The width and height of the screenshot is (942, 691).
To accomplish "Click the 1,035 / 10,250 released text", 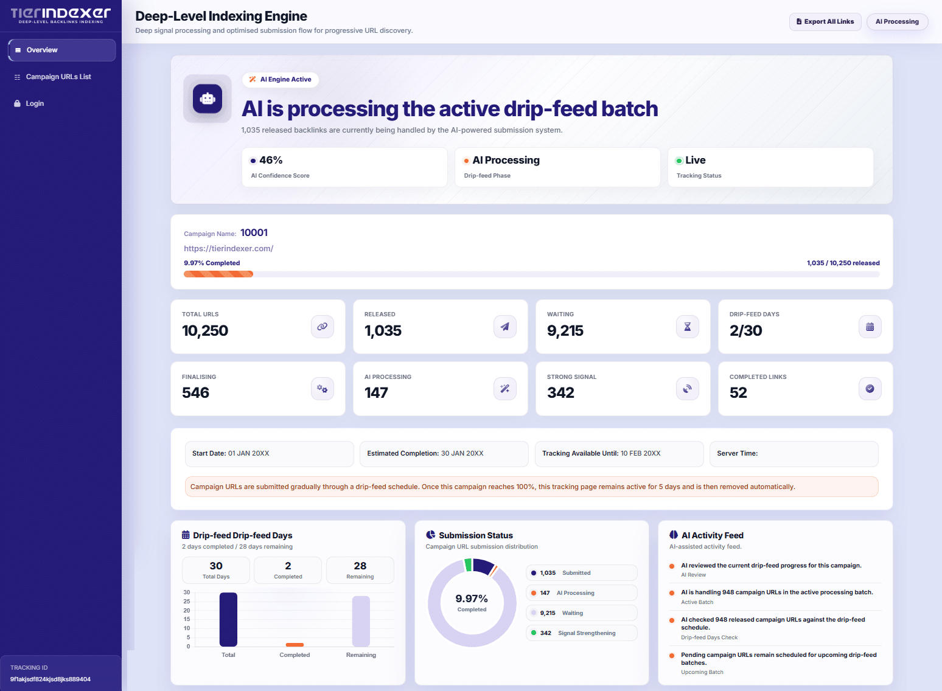I will click(x=843, y=263).
